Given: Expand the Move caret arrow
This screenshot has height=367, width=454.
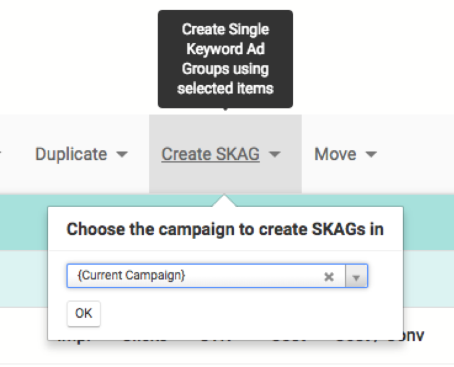Looking at the screenshot, I should (x=371, y=154).
